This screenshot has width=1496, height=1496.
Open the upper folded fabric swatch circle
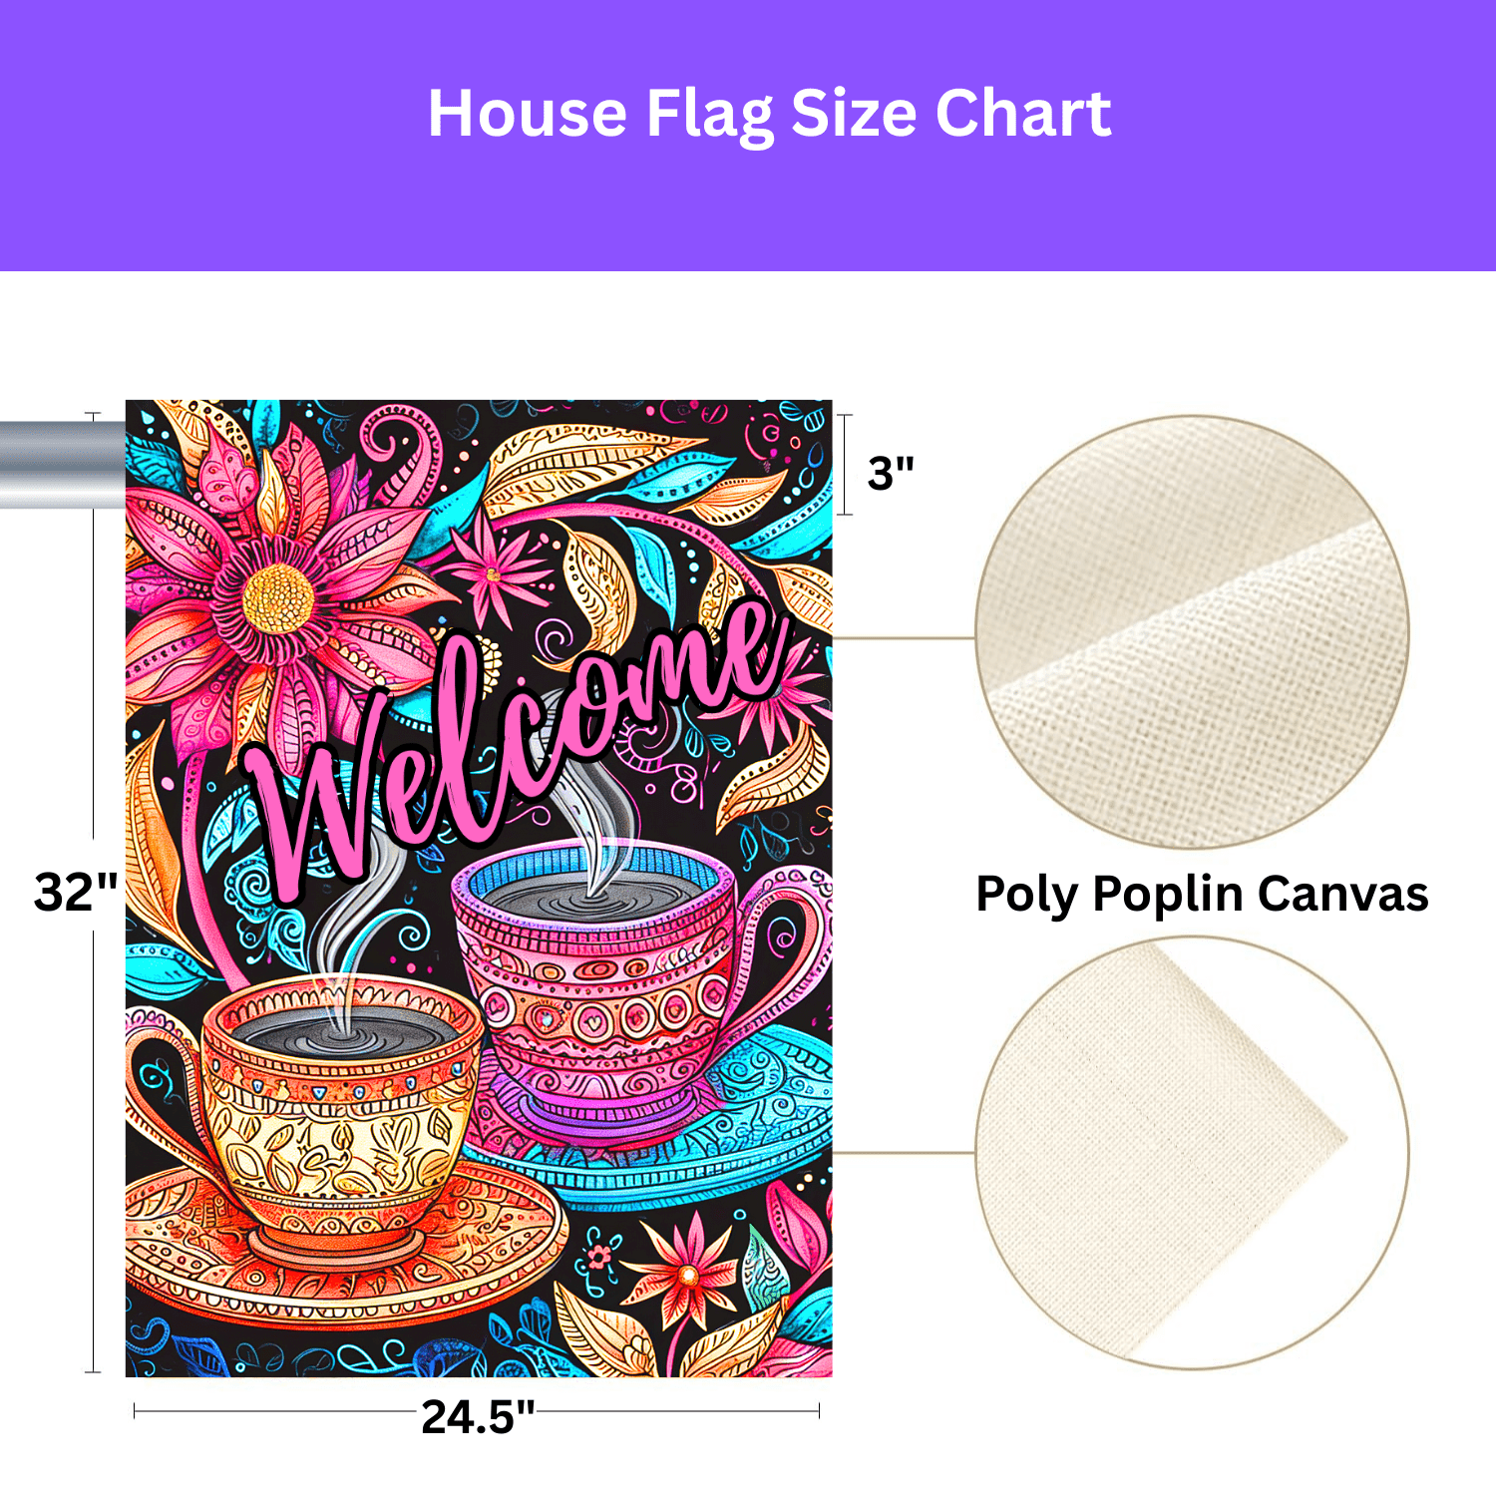1192,632
